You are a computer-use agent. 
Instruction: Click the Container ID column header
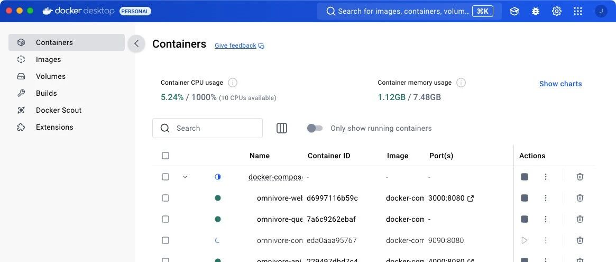pos(329,156)
